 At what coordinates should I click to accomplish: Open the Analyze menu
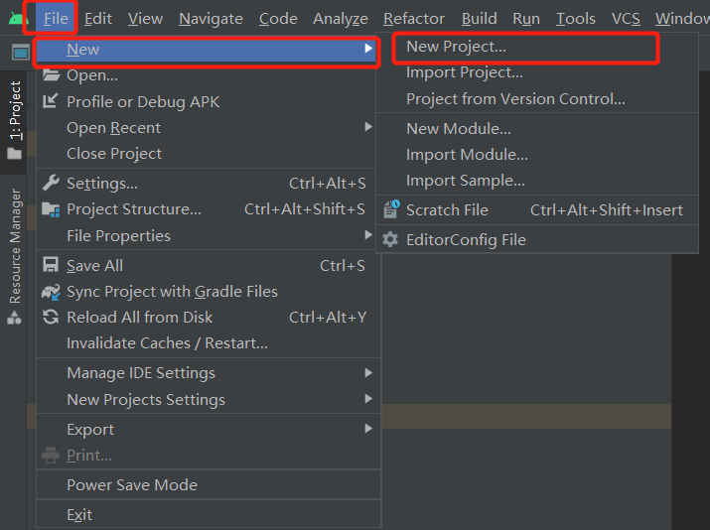(340, 19)
